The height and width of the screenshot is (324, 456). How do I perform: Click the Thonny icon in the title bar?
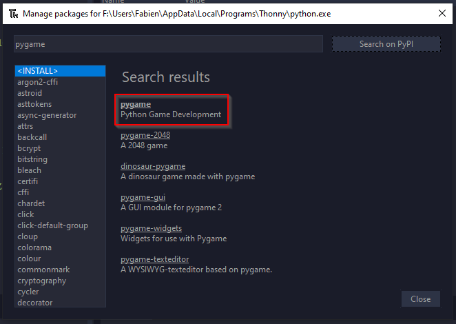coord(13,14)
